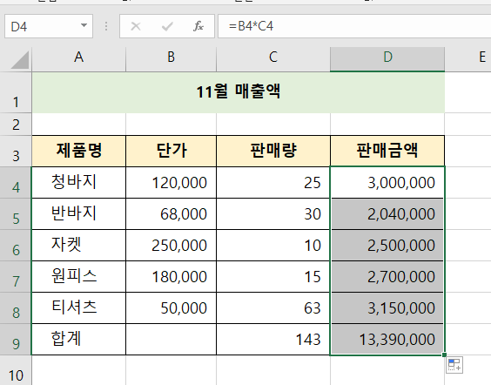The height and width of the screenshot is (385, 491).
Task: Click the Cancel X formula icon
Action: 136,26
